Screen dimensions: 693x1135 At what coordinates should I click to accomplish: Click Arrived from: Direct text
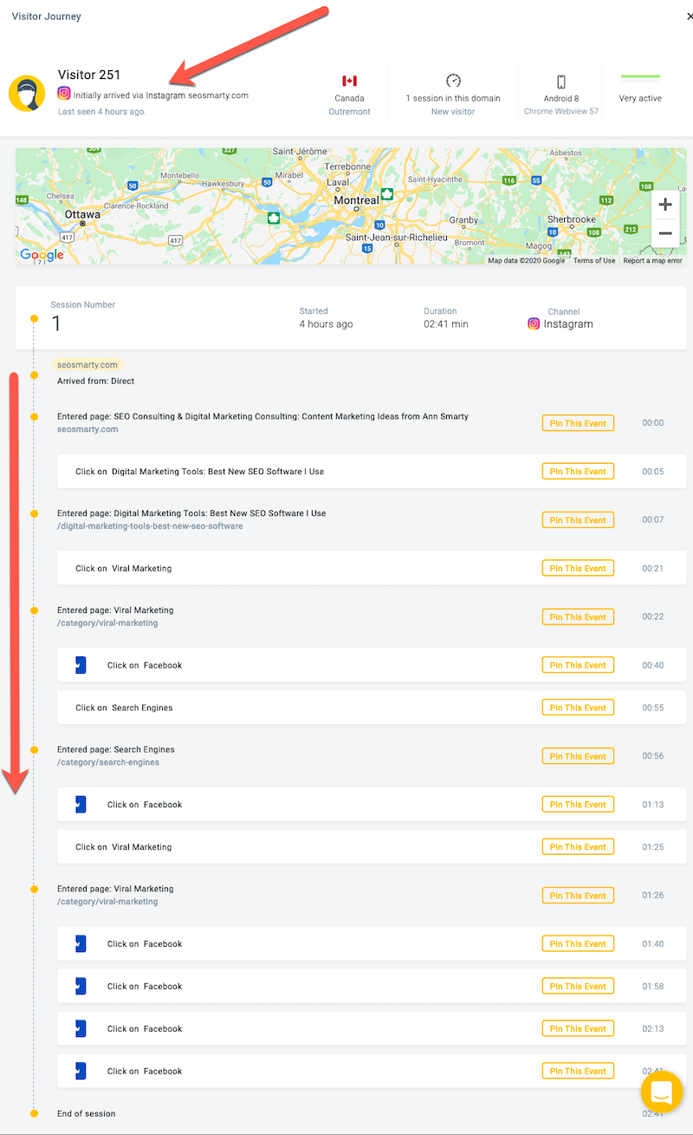[x=95, y=381]
